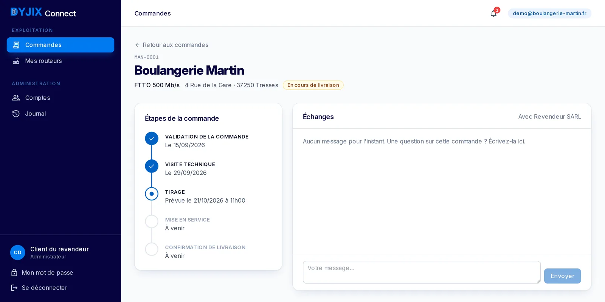Go to Comptes administration page
Image resolution: width=605 pixels, height=302 pixels.
coord(60,98)
